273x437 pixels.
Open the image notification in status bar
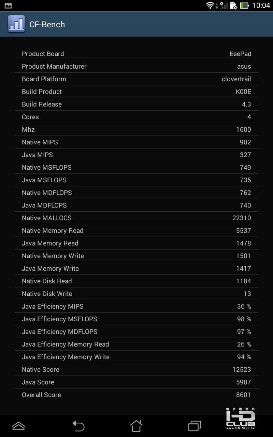pos(8,5)
